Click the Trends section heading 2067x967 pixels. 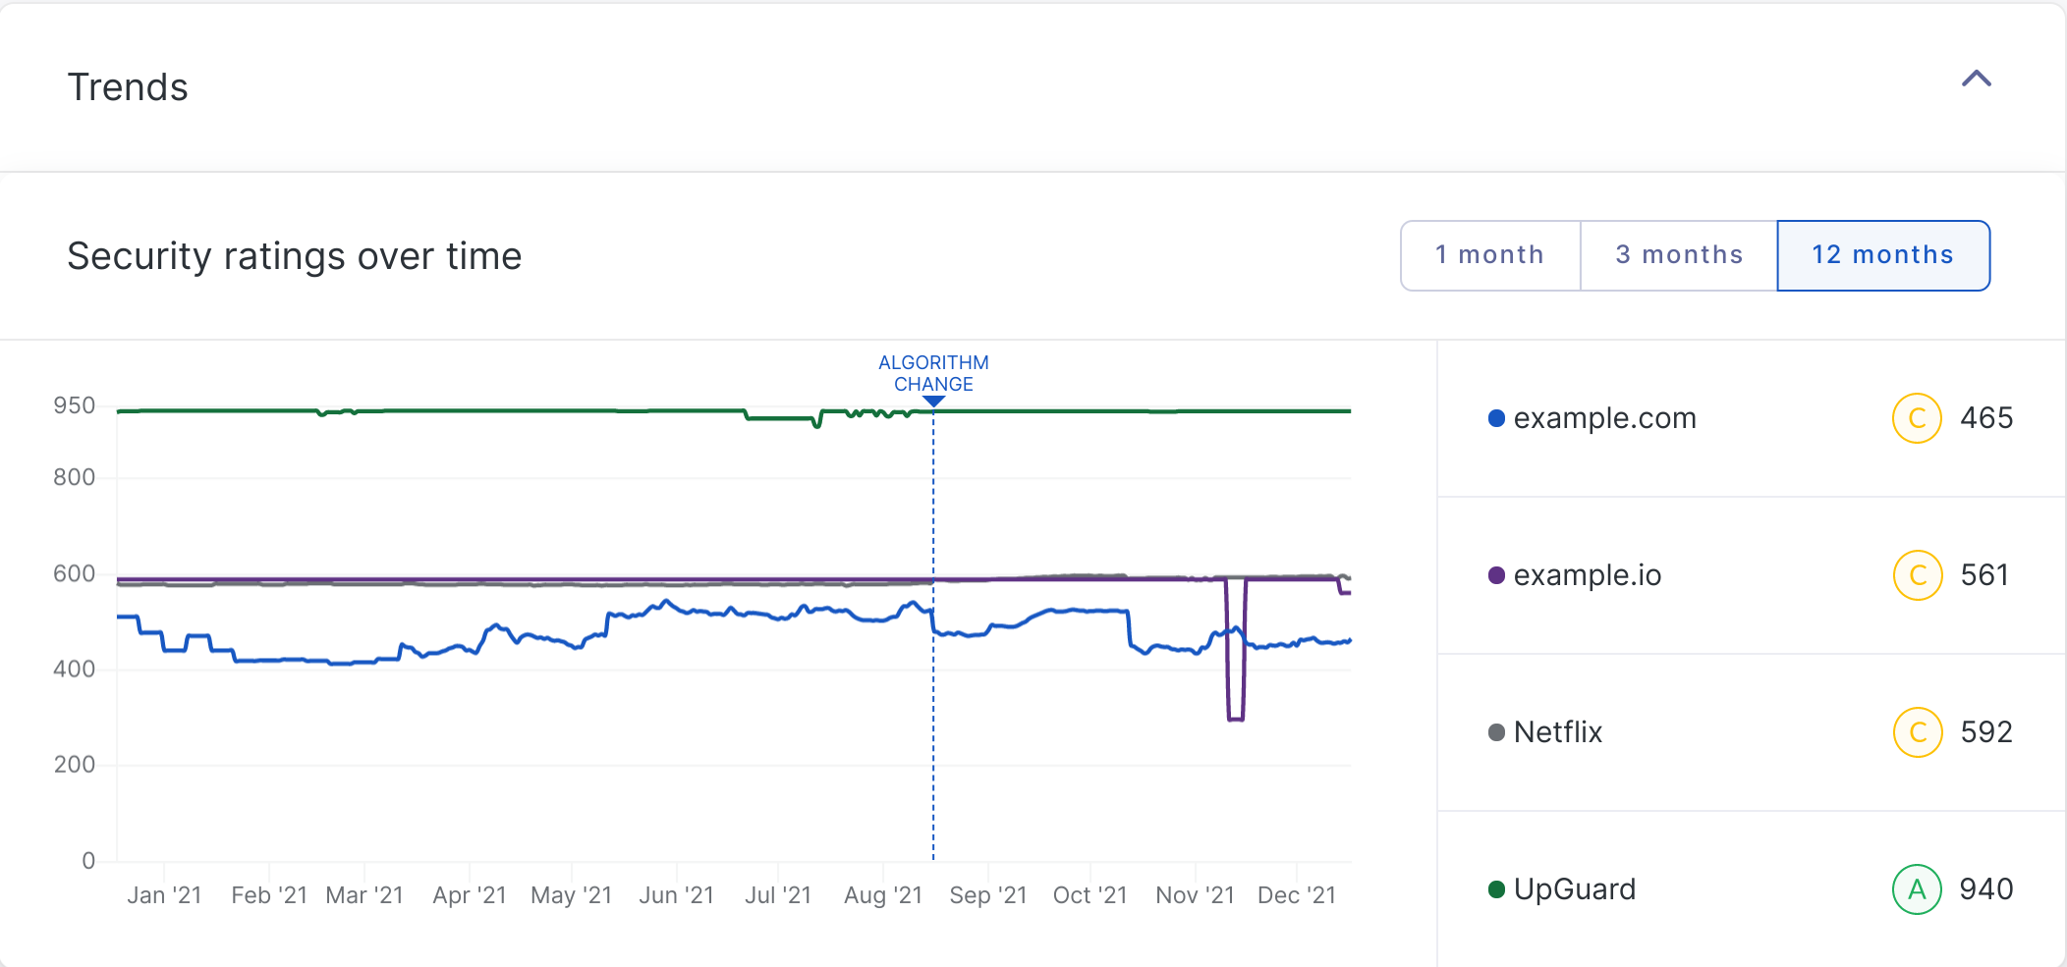(128, 87)
